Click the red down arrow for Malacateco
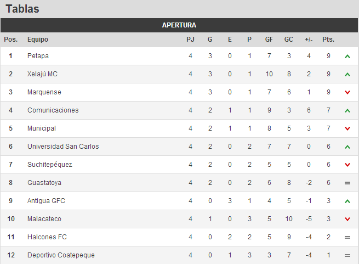The width and height of the screenshot is (359, 264). click(347, 220)
